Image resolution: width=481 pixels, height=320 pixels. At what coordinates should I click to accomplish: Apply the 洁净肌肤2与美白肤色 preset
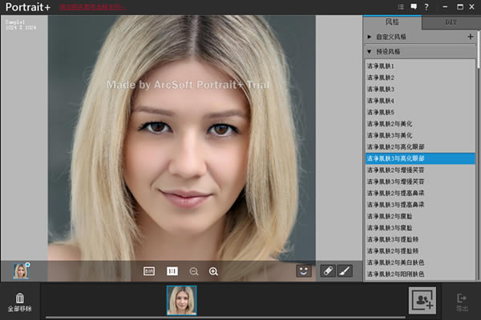(420, 262)
